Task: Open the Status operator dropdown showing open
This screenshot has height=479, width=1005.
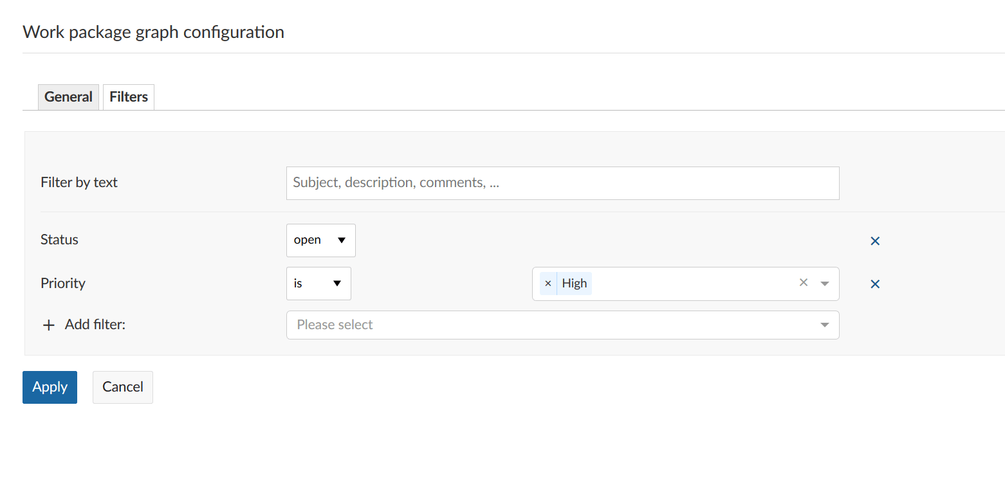Action: tap(320, 240)
